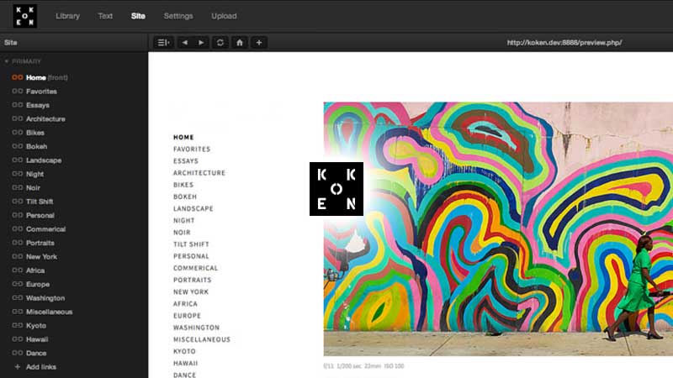Open KYOTO link in the preview menu
This screenshot has height=378, width=673.
point(184,351)
